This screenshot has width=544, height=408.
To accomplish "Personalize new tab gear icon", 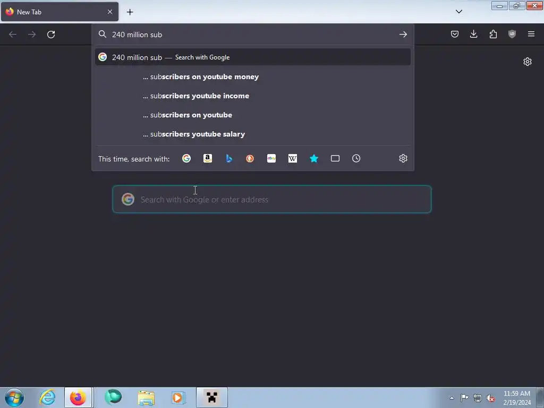I will tap(528, 62).
